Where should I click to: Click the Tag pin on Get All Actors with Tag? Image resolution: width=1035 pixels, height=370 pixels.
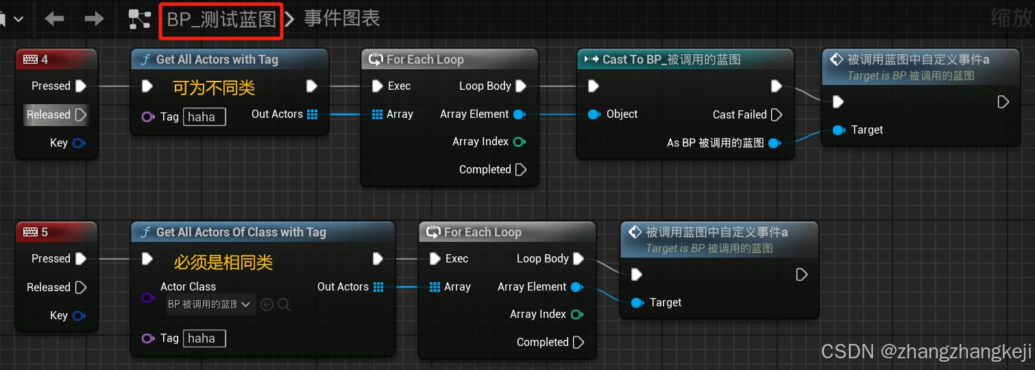(148, 116)
